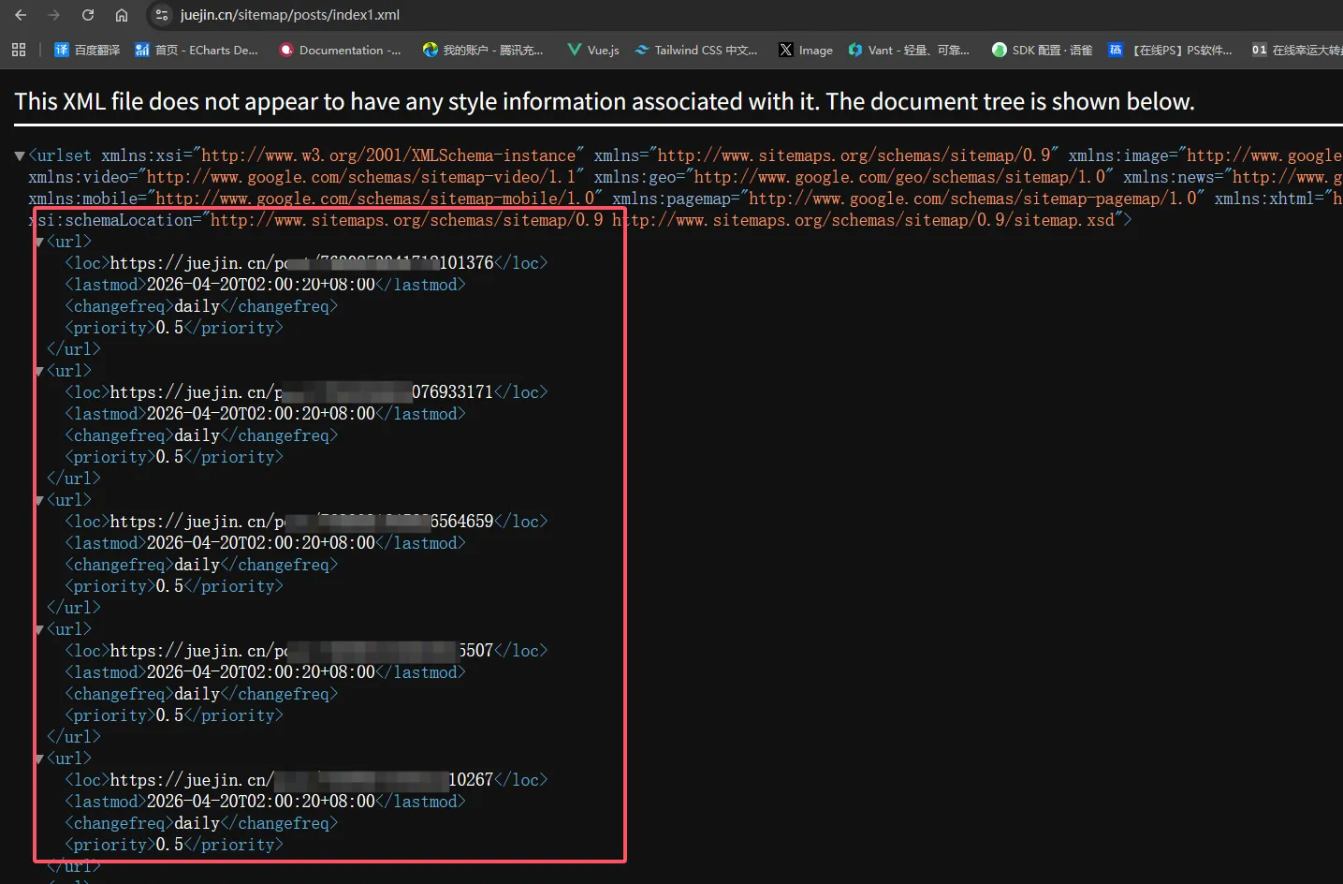Screen dimensions: 1343x884
Task: Select the changefreq line under URL ending 5507
Action: point(201,694)
